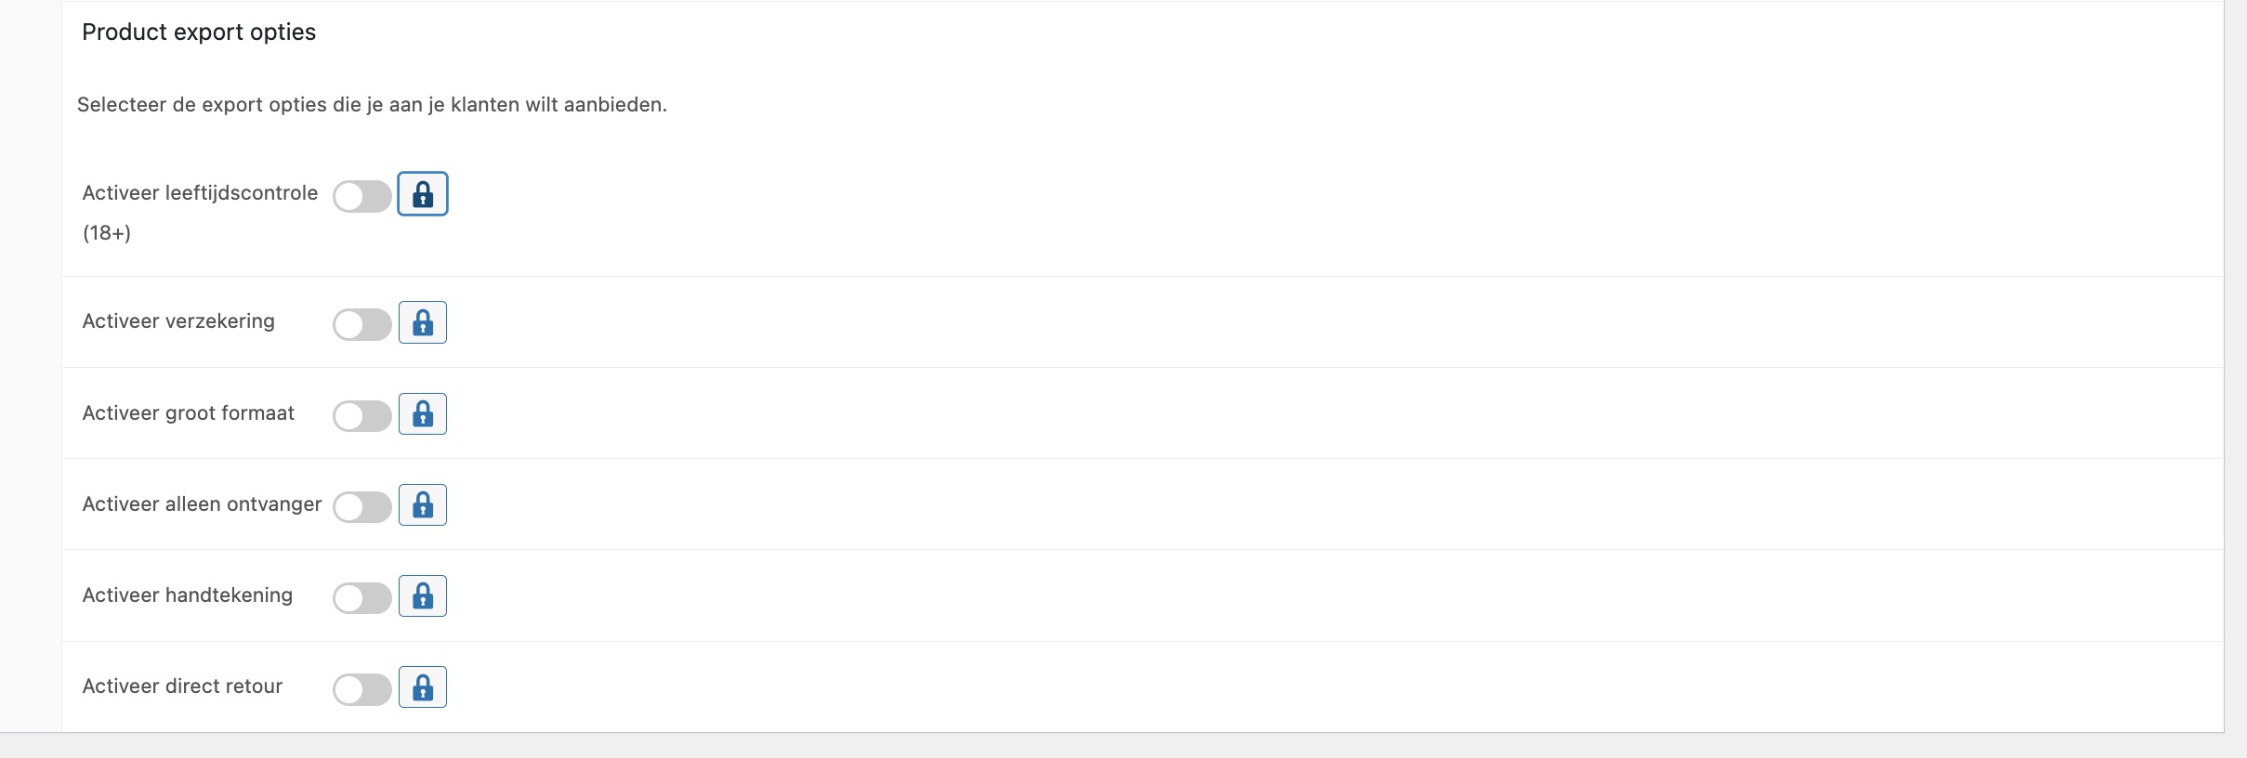Click the Activeer leeftijdscontrole (18+) label
Image resolution: width=2247 pixels, height=758 pixels.
coord(200,193)
